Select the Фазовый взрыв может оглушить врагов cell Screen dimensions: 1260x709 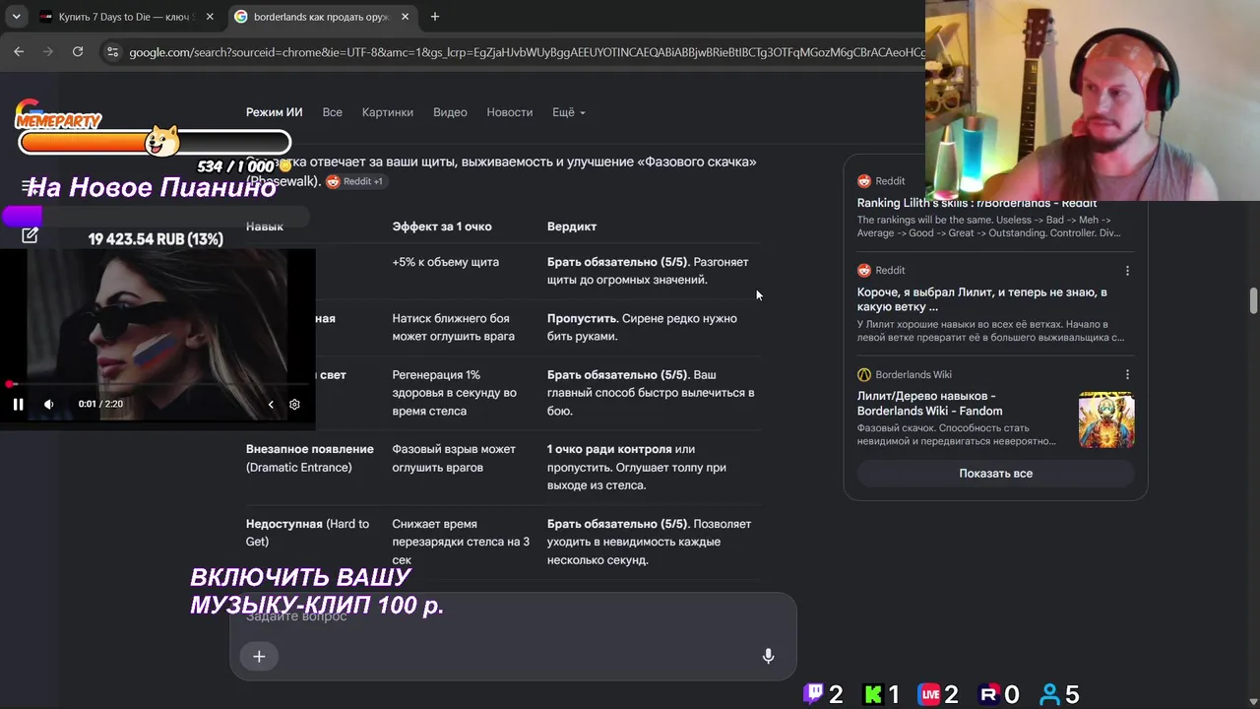(454, 458)
